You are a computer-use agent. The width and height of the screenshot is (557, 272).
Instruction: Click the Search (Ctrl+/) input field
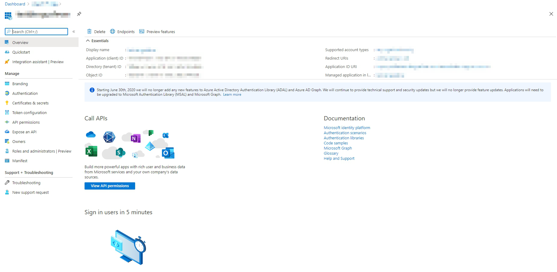click(x=36, y=32)
